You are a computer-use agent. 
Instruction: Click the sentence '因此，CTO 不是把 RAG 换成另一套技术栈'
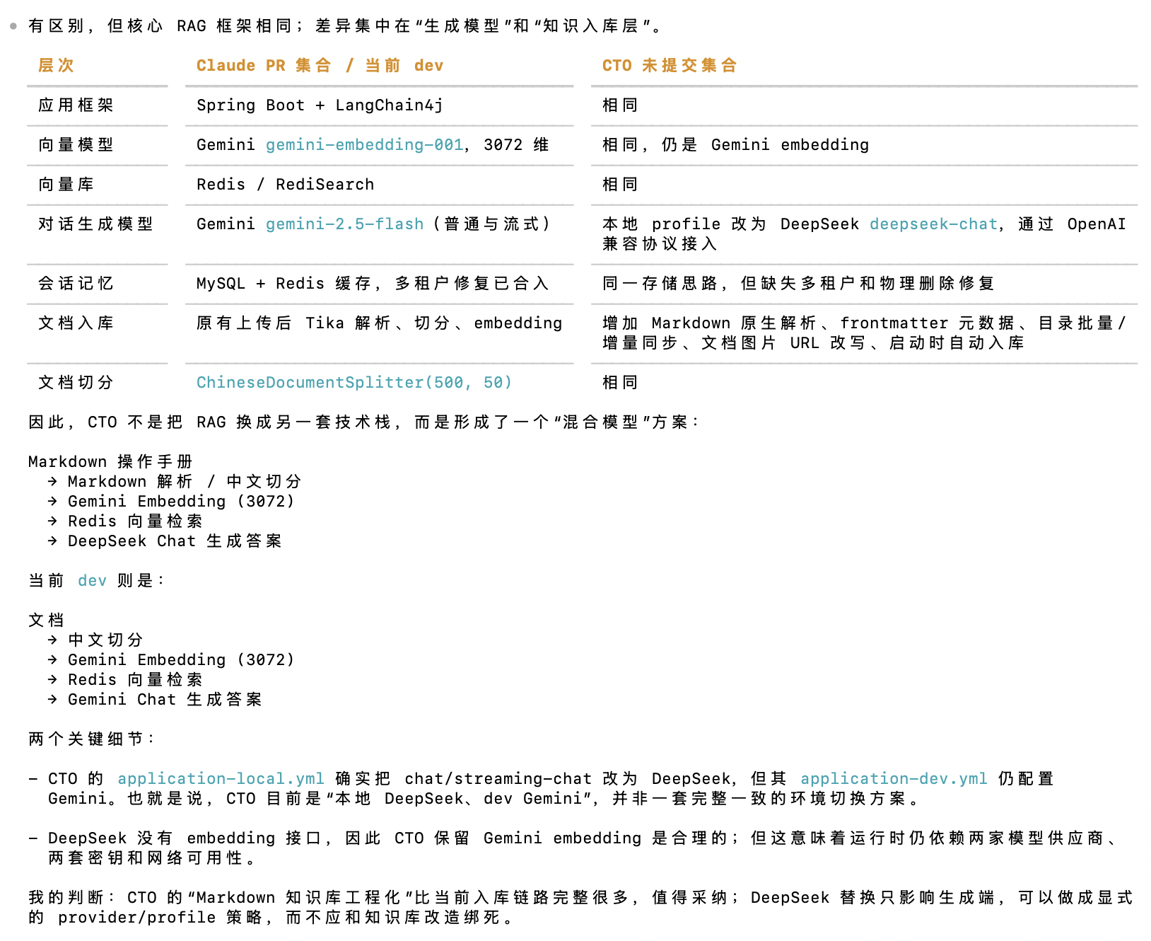coord(364,422)
